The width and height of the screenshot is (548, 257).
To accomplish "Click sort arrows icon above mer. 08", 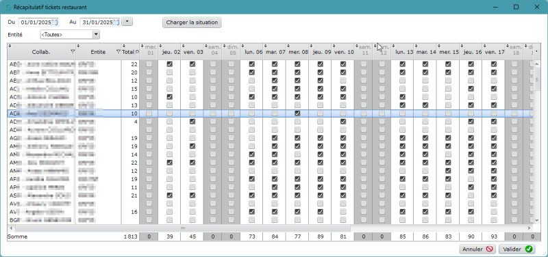I will (288, 46).
